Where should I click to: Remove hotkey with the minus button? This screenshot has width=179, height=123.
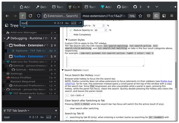(67, 95)
